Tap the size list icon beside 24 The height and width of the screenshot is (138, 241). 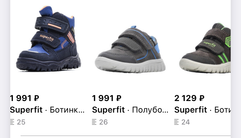click(x=176, y=122)
